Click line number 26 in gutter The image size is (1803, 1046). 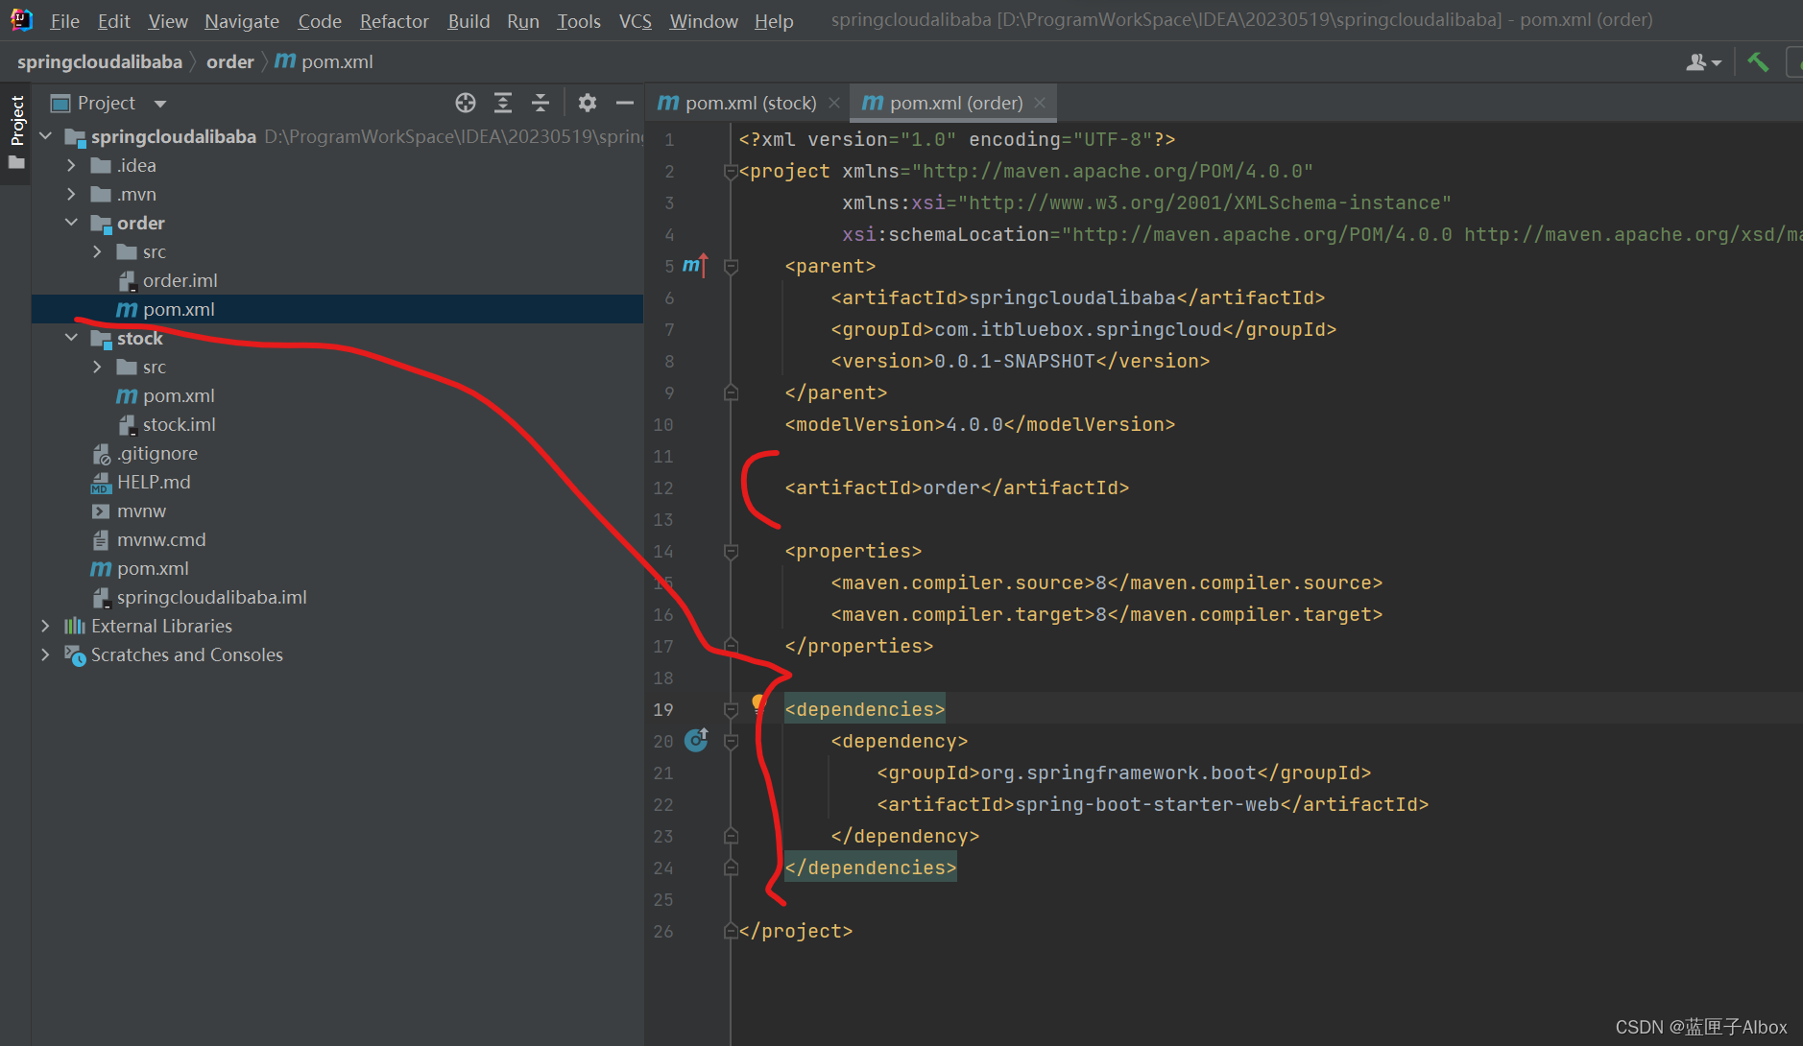click(x=663, y=931)
